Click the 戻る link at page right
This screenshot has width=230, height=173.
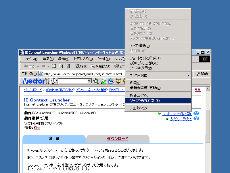[x=198, y=90]
